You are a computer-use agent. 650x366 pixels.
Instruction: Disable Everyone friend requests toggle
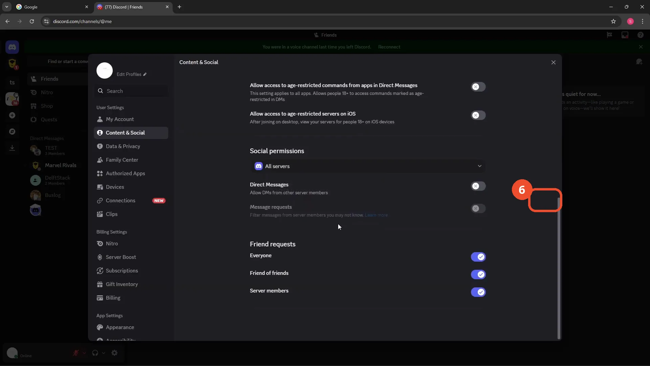(478, 257)
